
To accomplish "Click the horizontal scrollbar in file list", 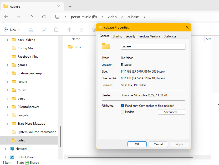I will pyautogui.click(x=130, y=157).
